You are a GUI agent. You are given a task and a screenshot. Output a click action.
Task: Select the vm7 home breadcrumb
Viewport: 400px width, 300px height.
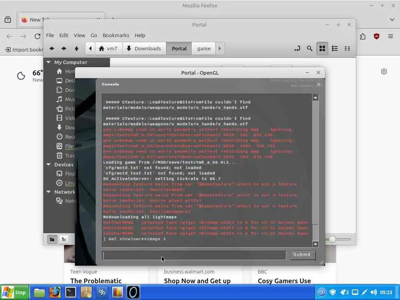[x=108, y=48]
